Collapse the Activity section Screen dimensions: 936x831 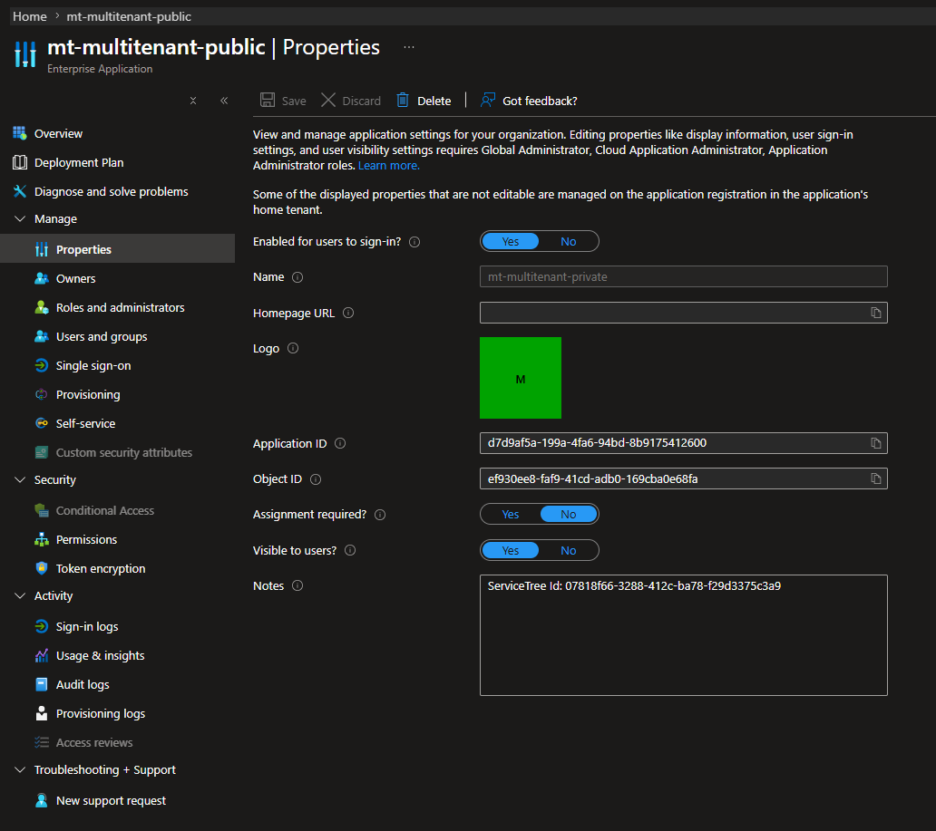click(x=20, y=596)
